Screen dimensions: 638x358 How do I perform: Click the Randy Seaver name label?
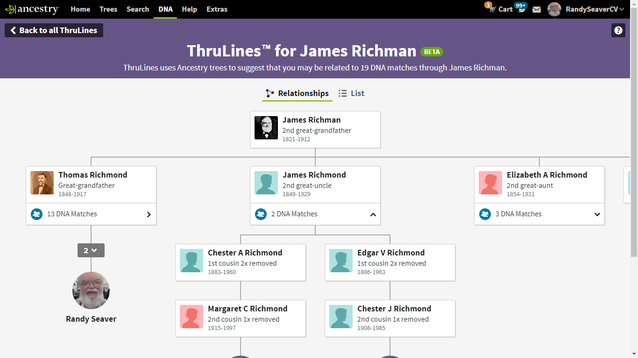pyautogui.click(x=91, y=319)
